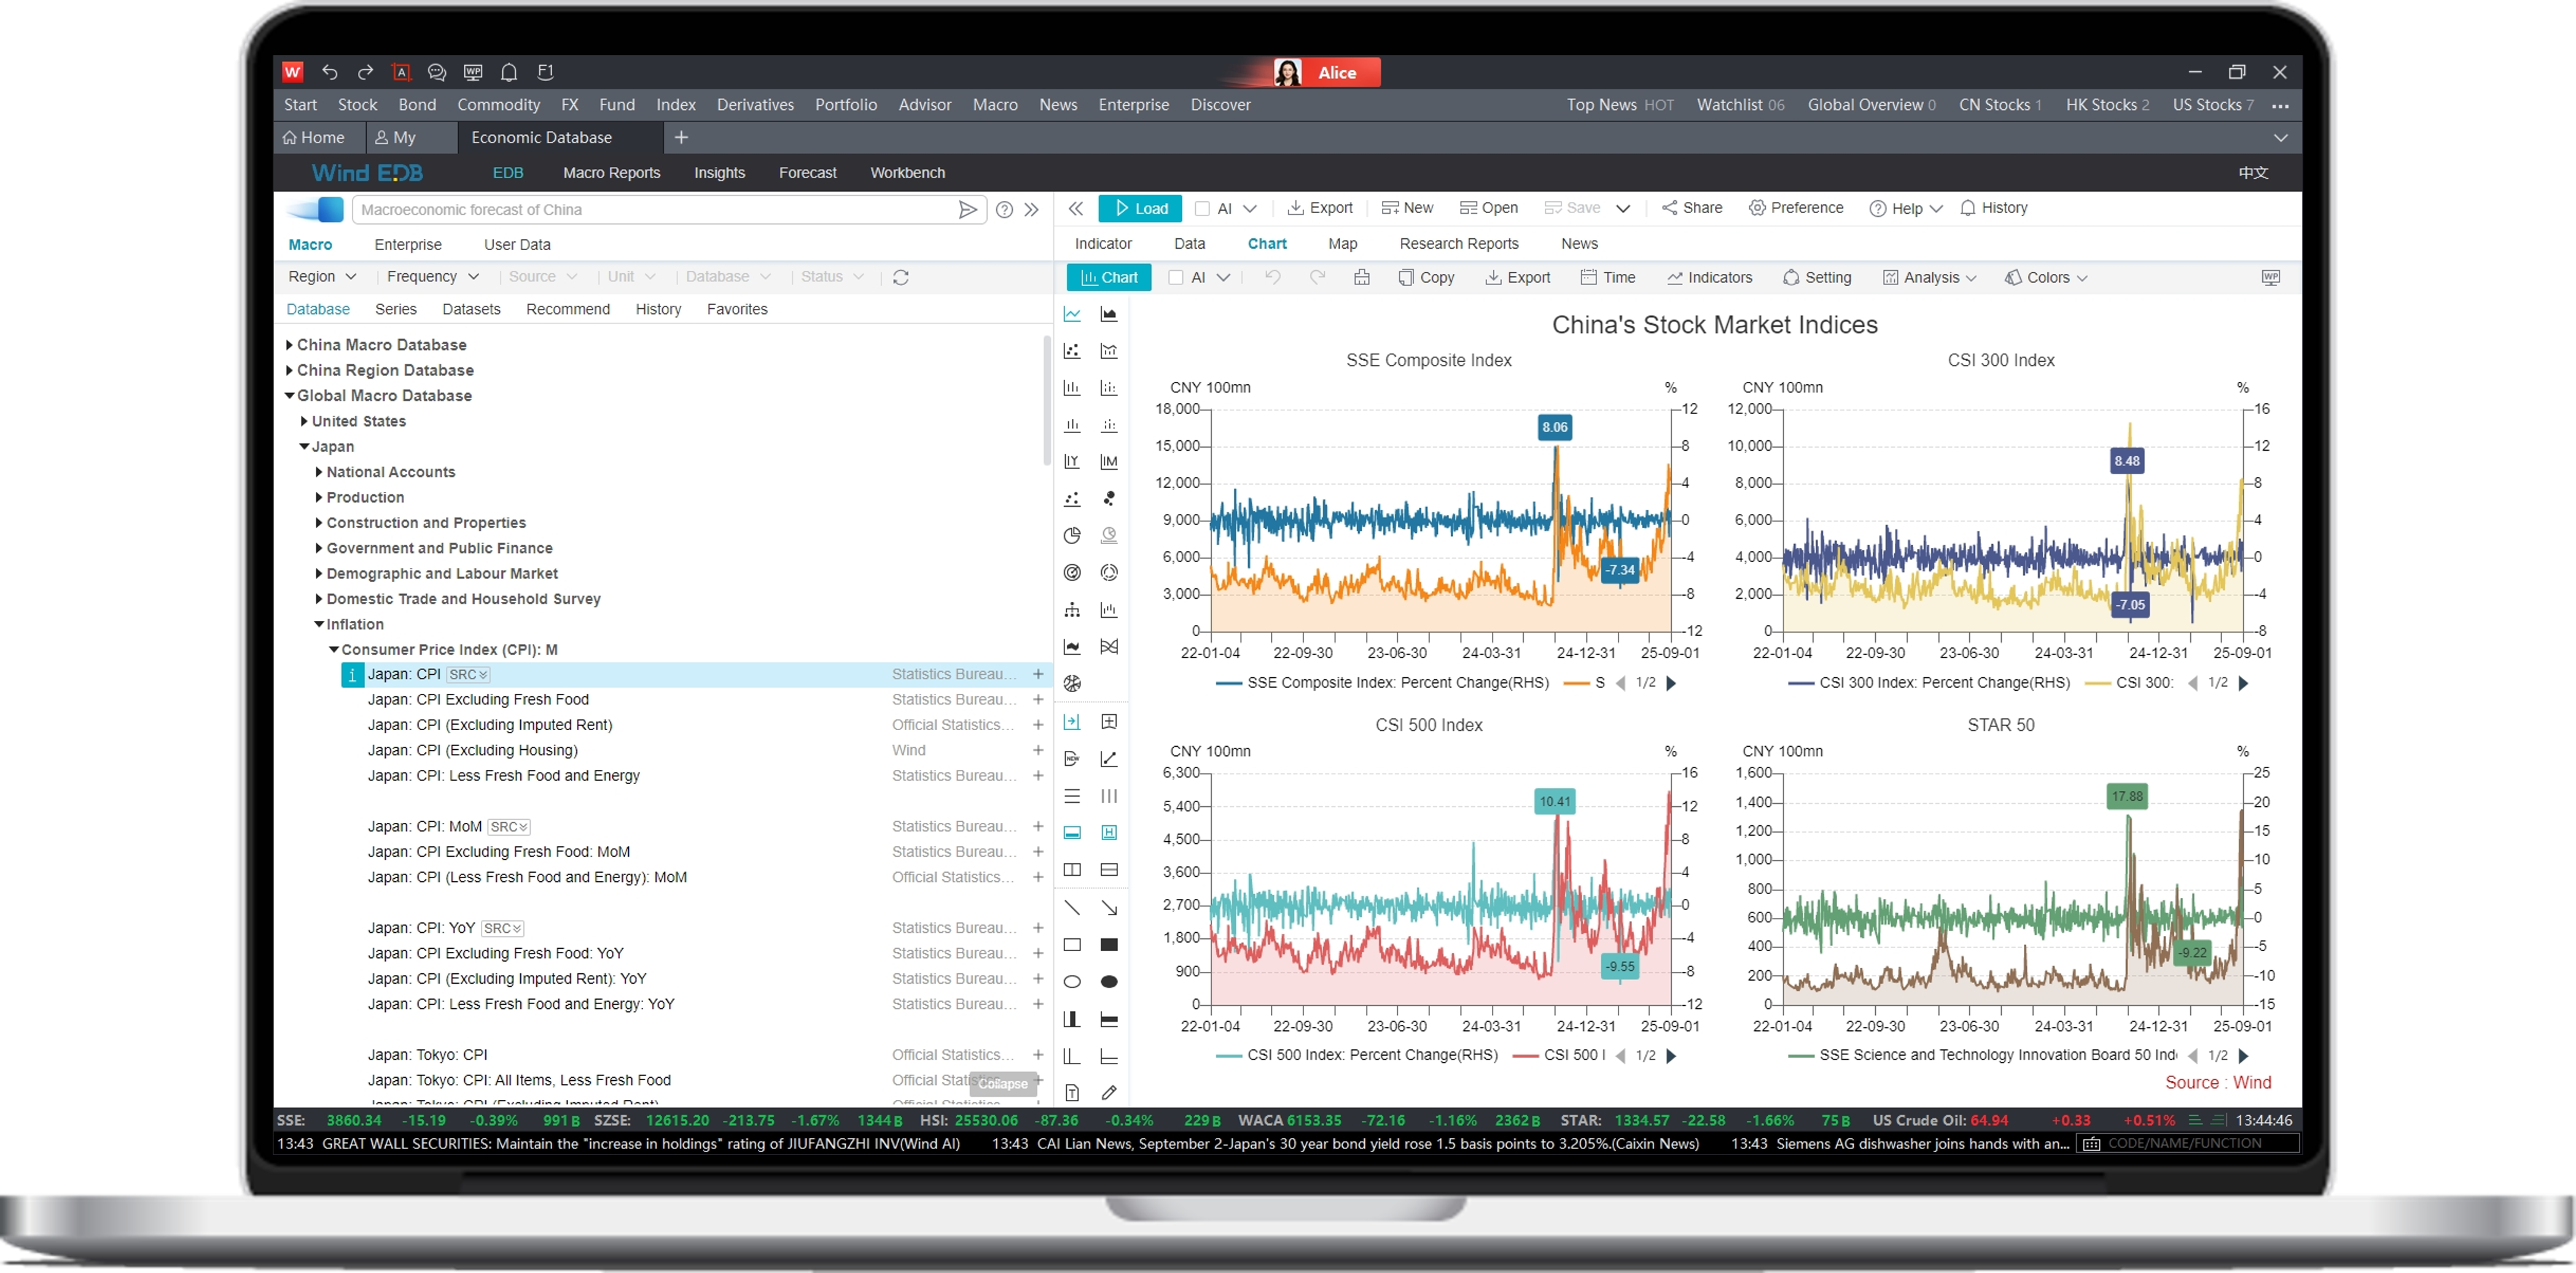Collapse left panel with double-chevron icon
The height and width of the screenshot is (1273, 2576).
click(1076, 208)
